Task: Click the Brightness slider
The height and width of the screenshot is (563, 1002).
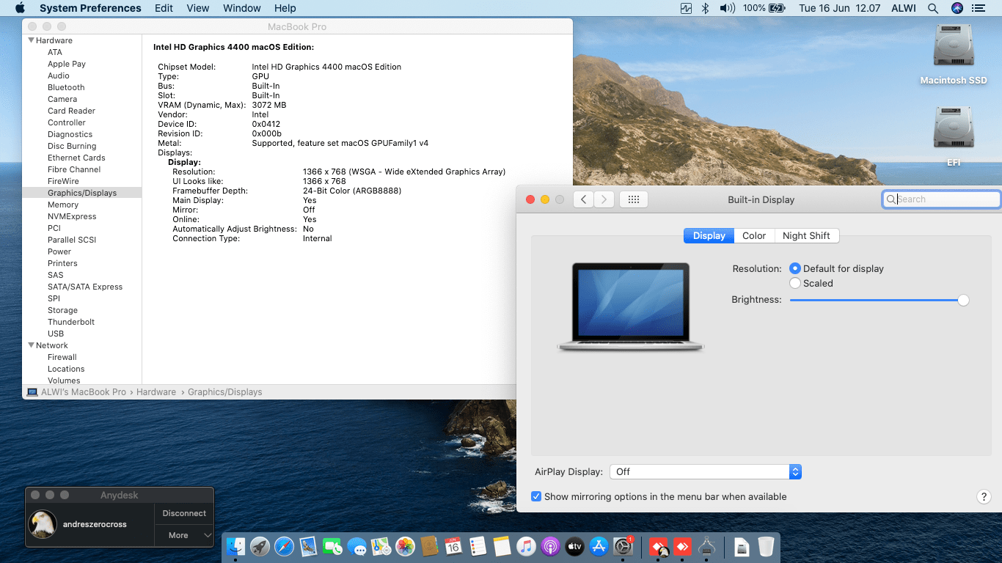Action: pyautogui.click(x=877, y=300)
